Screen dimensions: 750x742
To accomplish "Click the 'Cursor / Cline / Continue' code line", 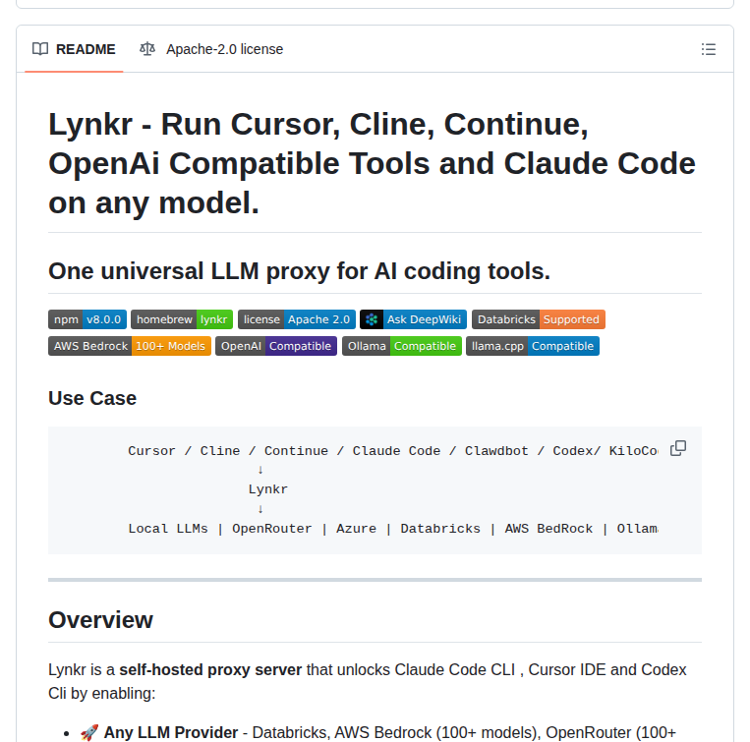I will coord(393,451).
